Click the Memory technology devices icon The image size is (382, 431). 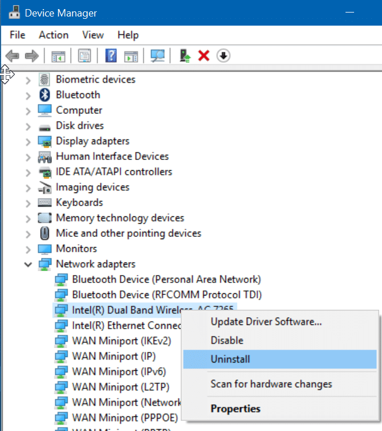pos(44,218)
